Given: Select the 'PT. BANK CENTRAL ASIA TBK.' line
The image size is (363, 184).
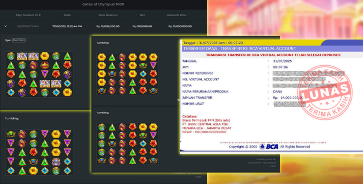Looking at the screenshot, I should click(x=206, y=124).
